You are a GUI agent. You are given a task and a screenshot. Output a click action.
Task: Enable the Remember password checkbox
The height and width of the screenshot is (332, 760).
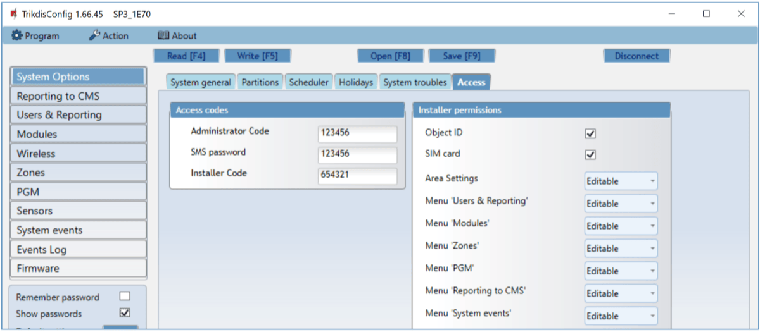[x=125, y=297]
